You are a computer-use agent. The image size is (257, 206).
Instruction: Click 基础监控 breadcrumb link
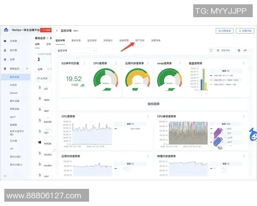click(40, 38)
